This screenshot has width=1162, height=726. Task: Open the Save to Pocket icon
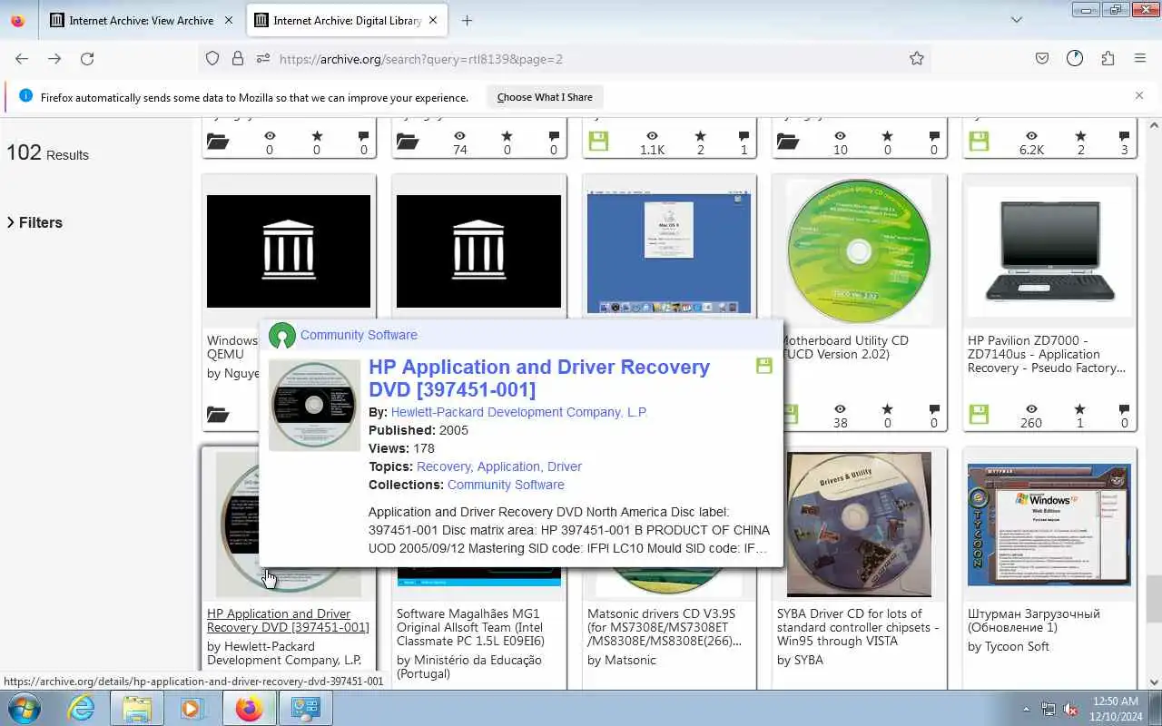pos(1042,58)
